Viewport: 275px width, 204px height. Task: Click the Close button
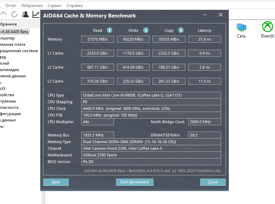point(213,182)
